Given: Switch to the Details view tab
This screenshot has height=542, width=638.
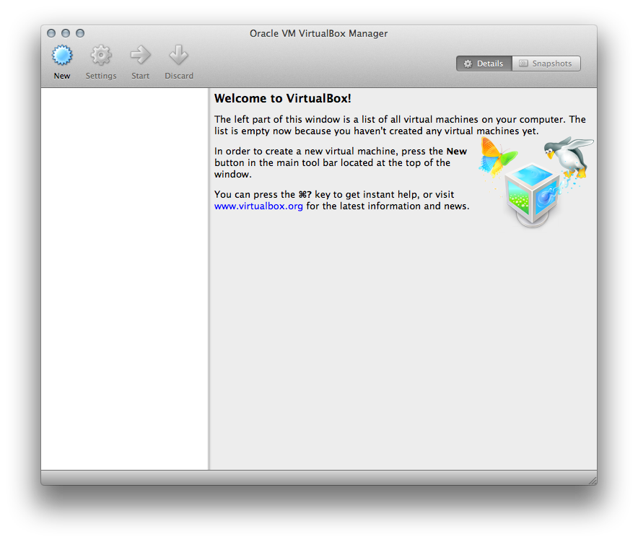Looking at the screenshot, I should [484, 64].
